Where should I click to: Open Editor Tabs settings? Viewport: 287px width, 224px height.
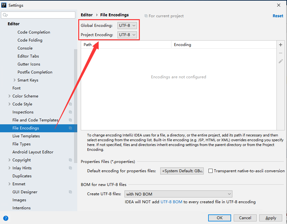point(28,56)
